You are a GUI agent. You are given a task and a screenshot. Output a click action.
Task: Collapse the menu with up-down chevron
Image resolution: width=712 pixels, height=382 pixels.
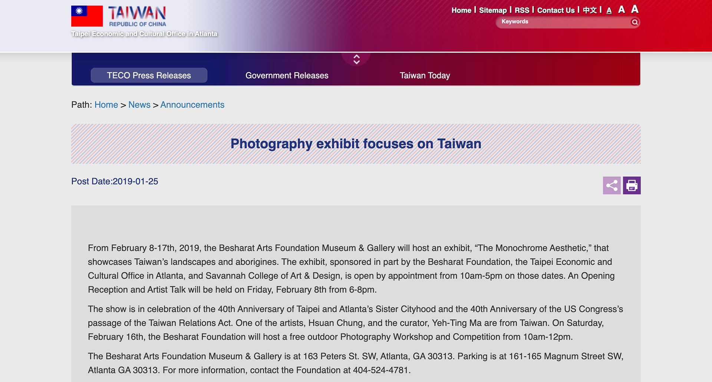356,59
